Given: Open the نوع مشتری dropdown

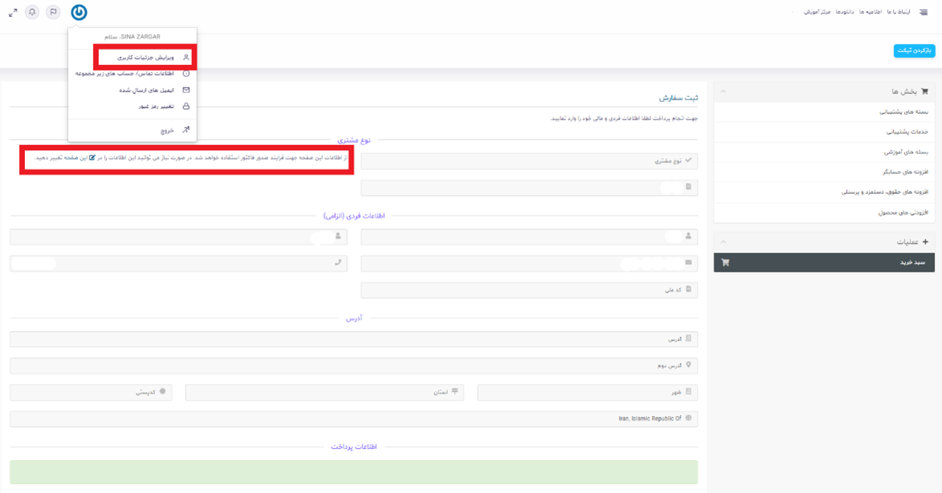Looking at the screenshot, I should coord(528,161).
